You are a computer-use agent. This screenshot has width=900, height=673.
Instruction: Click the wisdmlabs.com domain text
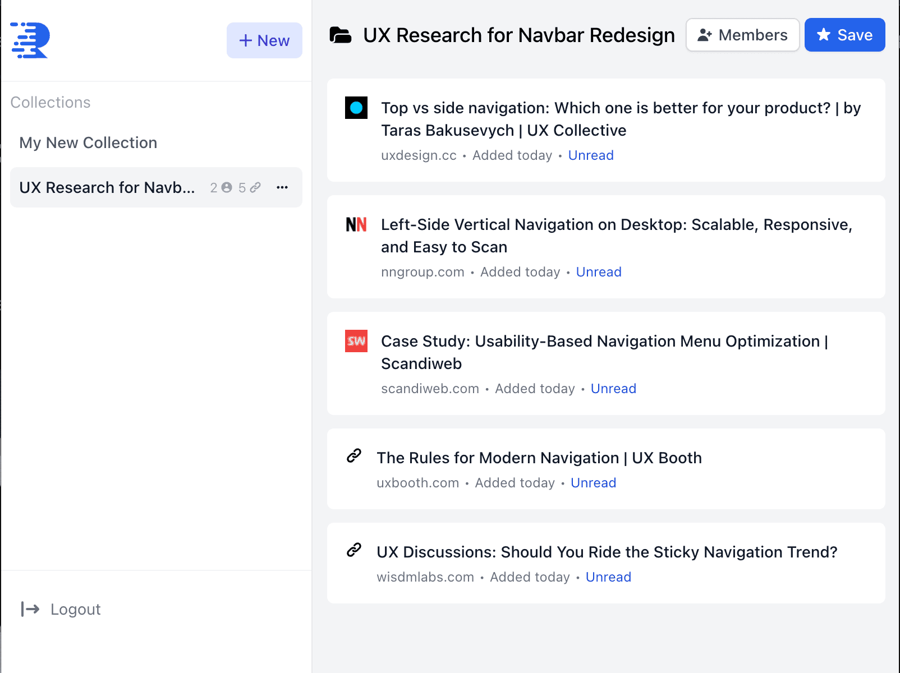[425, 577]
